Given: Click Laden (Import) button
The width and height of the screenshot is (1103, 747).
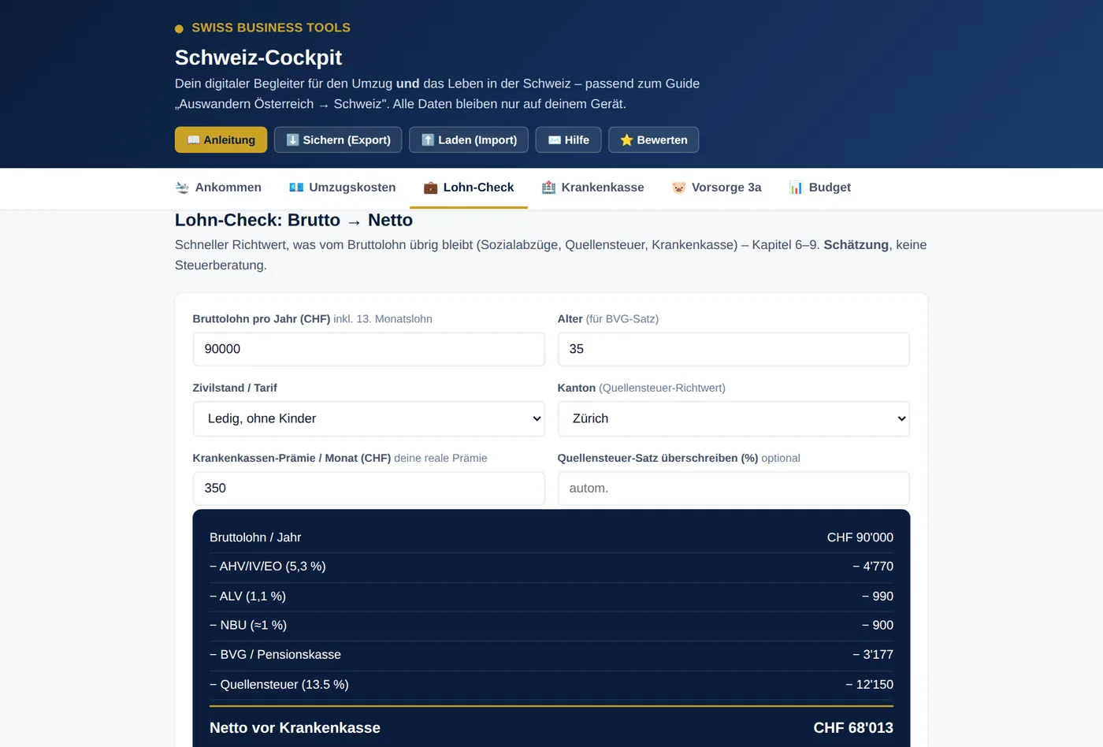Looking at the screenshot, I should coord(469,139).
